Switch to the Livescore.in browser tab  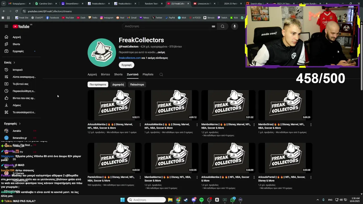tap(204, 4)
